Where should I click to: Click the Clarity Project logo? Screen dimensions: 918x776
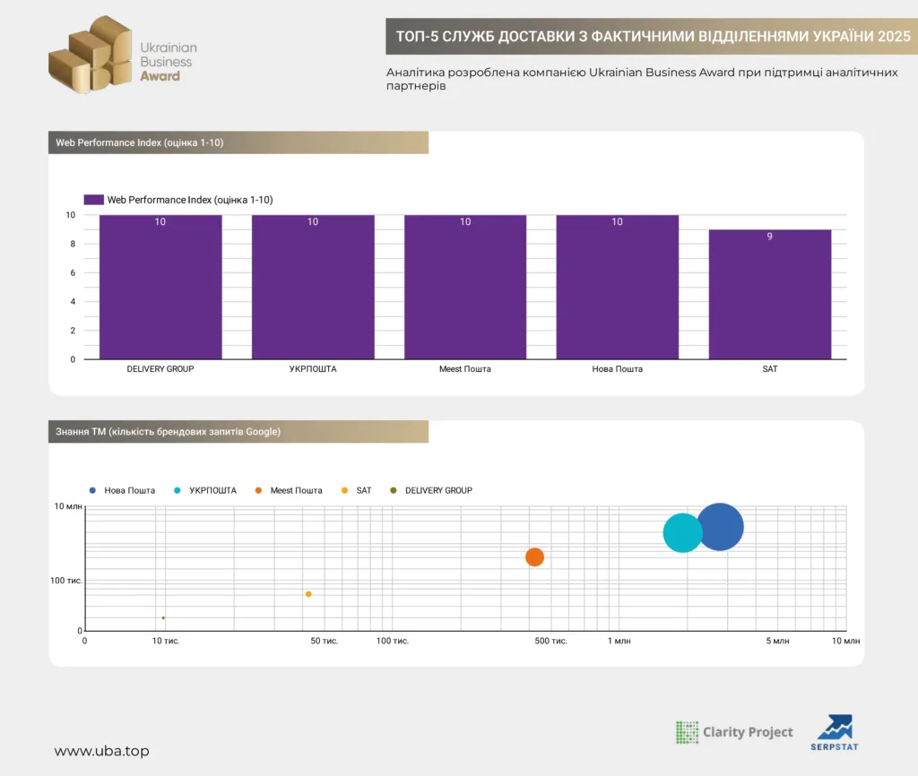(x=734, y=732)
